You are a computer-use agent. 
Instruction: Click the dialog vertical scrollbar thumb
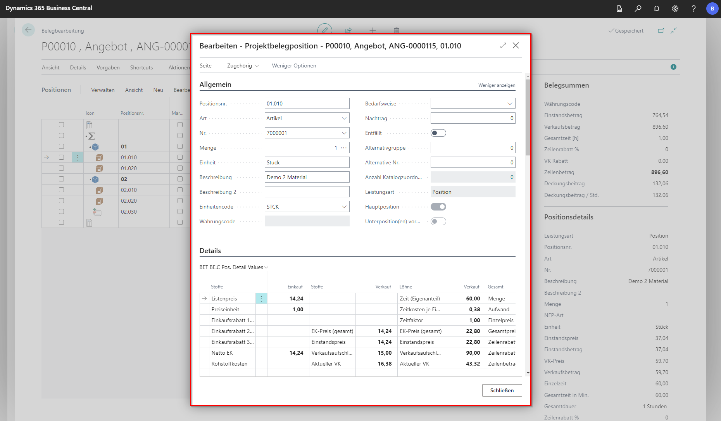[528, 116]
